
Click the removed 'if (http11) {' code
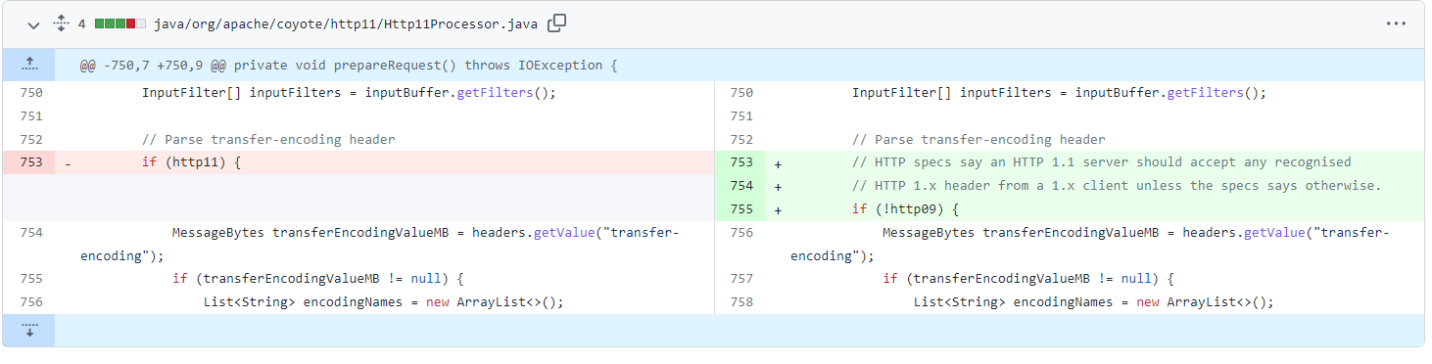pos(191,162)
